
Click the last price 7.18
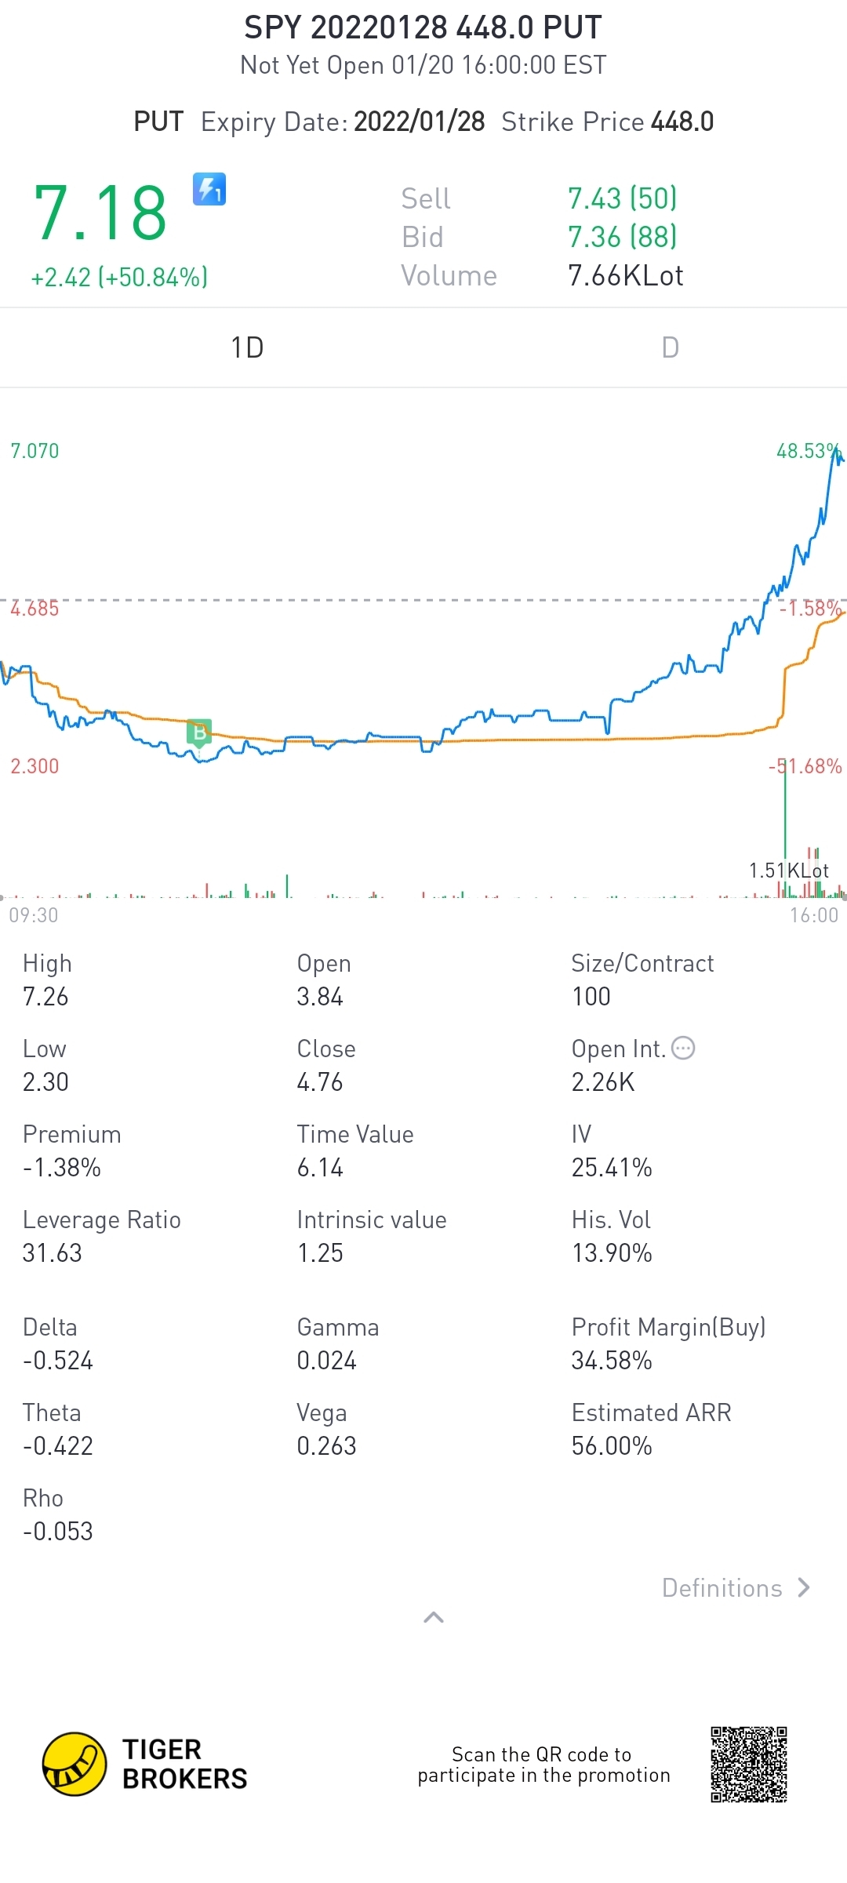pos(100,213)
